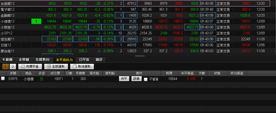The image size is (276, 113).
Task: Click the 昨日損益 column header
Action: tap(238, 73)
